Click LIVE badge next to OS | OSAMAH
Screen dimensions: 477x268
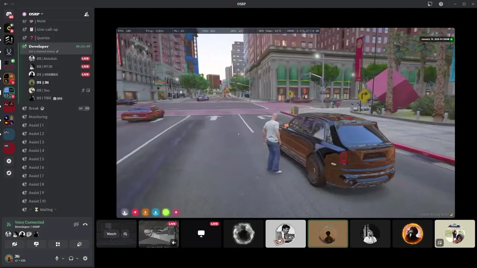tap(85, 74)
